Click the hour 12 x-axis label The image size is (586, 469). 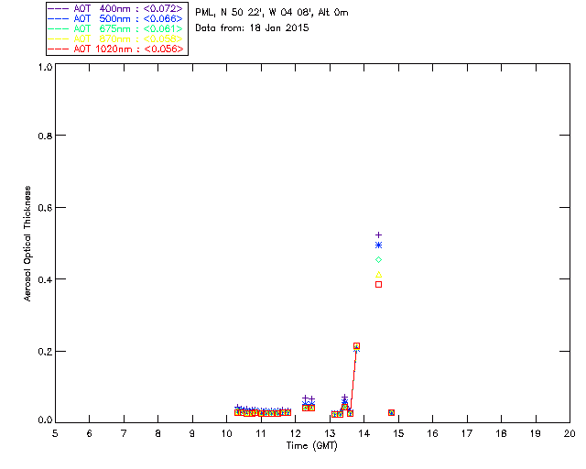[x=295, y=433]
